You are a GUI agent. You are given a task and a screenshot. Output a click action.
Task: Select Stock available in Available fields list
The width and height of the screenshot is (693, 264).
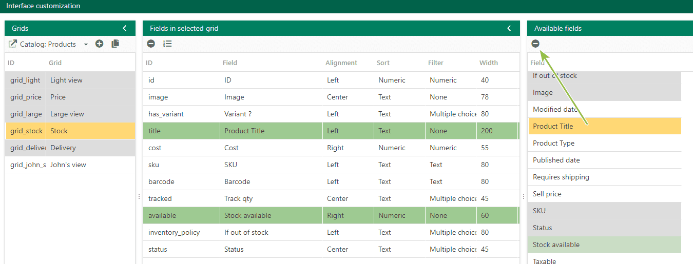click(x=605, y=245)
